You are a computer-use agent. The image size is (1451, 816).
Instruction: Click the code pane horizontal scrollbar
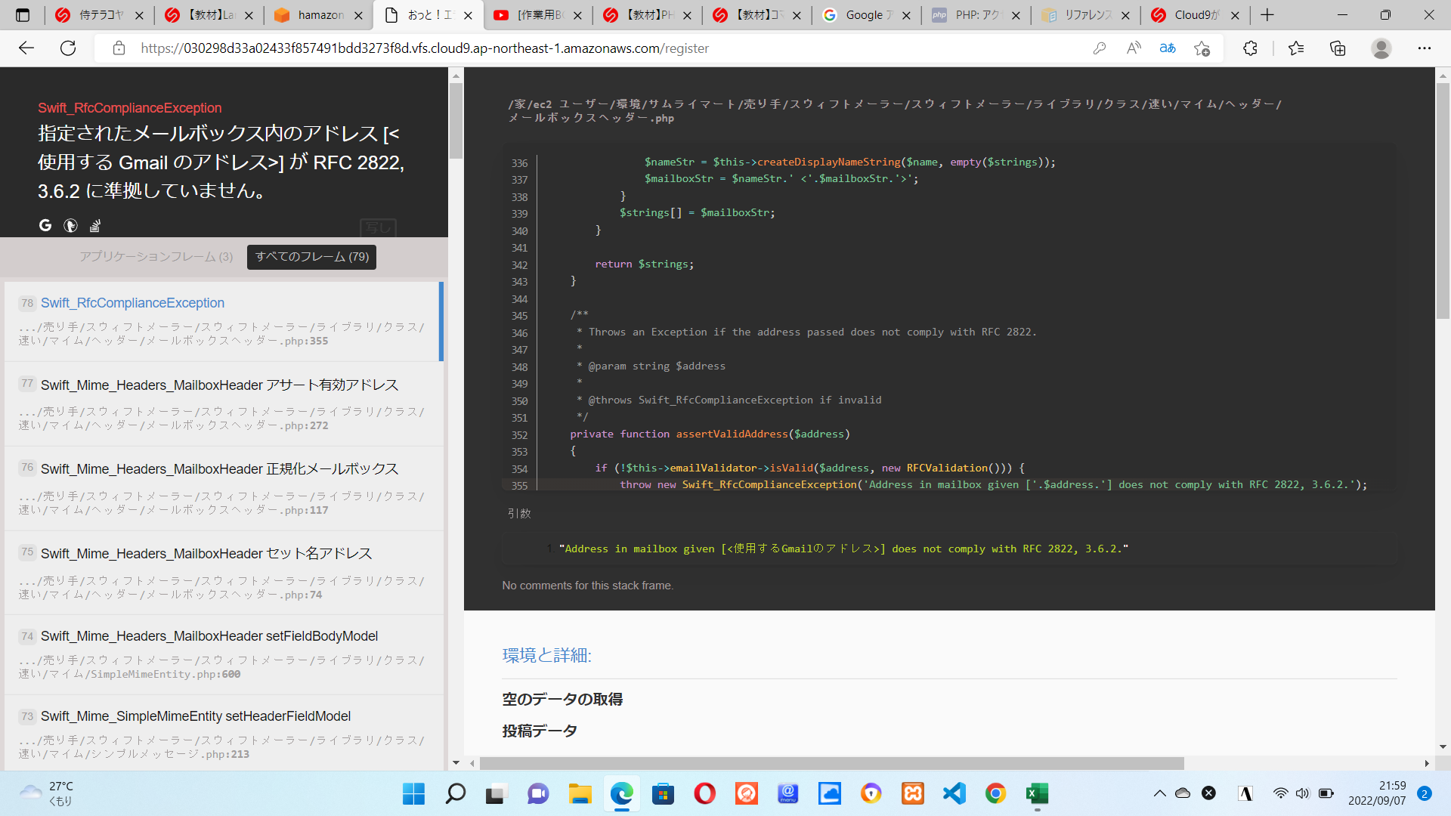tap(831, 763)
